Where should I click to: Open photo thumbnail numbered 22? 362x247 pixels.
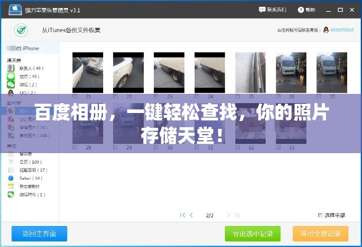point(128,72)
